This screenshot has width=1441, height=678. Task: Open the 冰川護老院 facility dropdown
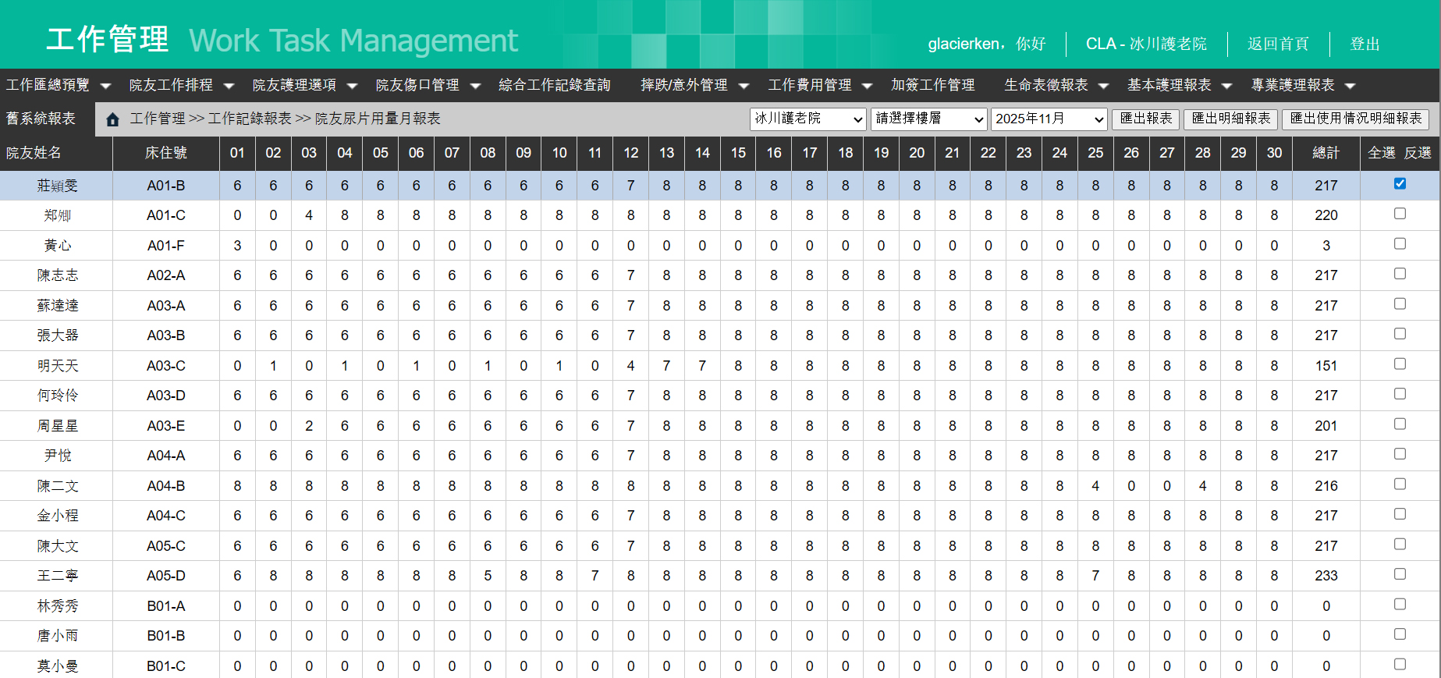[808, 119]
